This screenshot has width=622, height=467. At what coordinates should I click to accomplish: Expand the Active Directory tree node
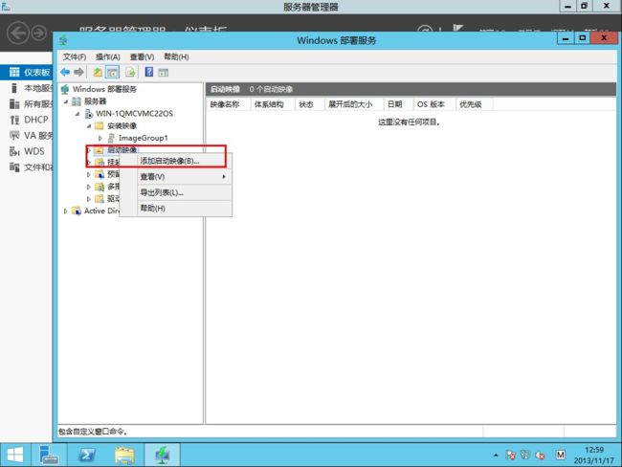[65, 211]
